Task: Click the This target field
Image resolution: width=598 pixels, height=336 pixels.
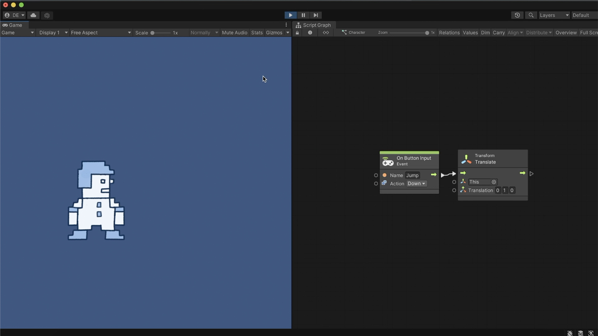Action: coord(483,182)
